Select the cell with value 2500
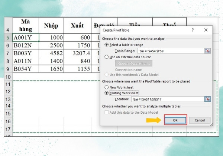This screenshot has height=156, width=223. click(x=51, y=45)
